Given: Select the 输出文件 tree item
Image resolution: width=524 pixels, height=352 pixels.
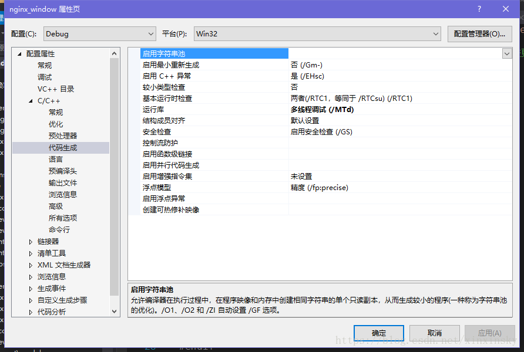Looking at the screenshot, I should click(63, 183).
